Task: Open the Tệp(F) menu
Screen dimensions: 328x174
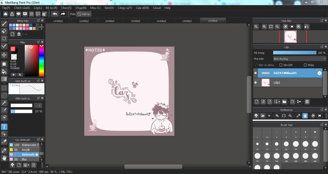Action: [x=6, y=8]
